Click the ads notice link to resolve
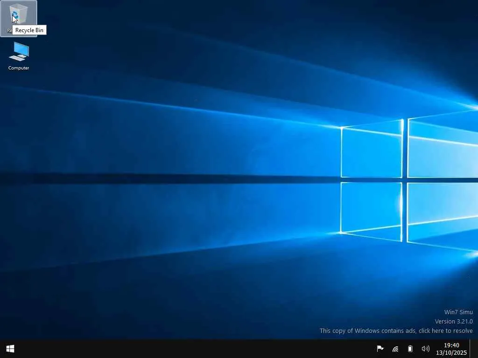Viewport: 478px width, 358px height. click(x=396, y=330)
